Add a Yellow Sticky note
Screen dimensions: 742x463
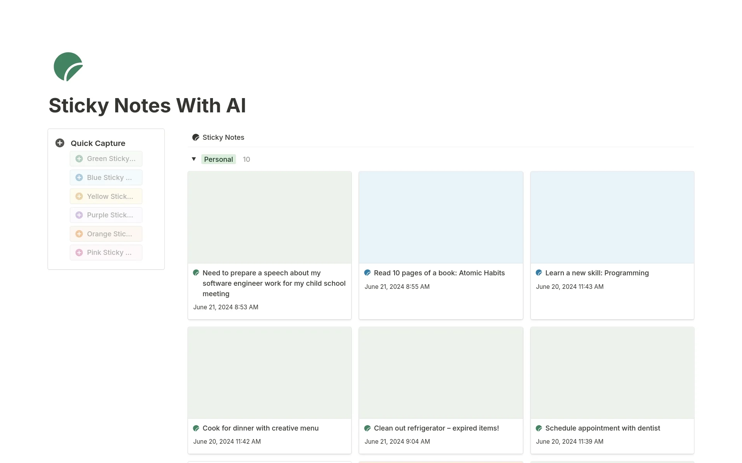coord(106,197)
